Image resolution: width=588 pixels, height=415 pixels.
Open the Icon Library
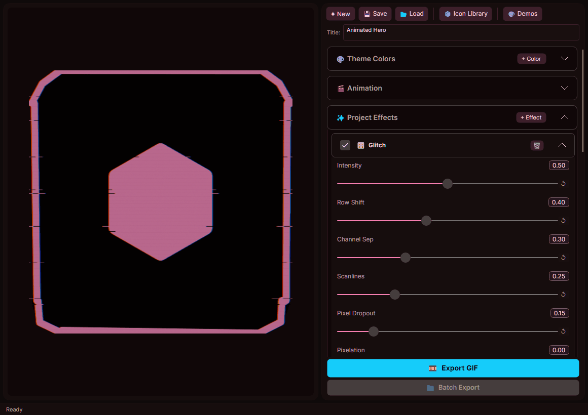[x=465, y=14]
